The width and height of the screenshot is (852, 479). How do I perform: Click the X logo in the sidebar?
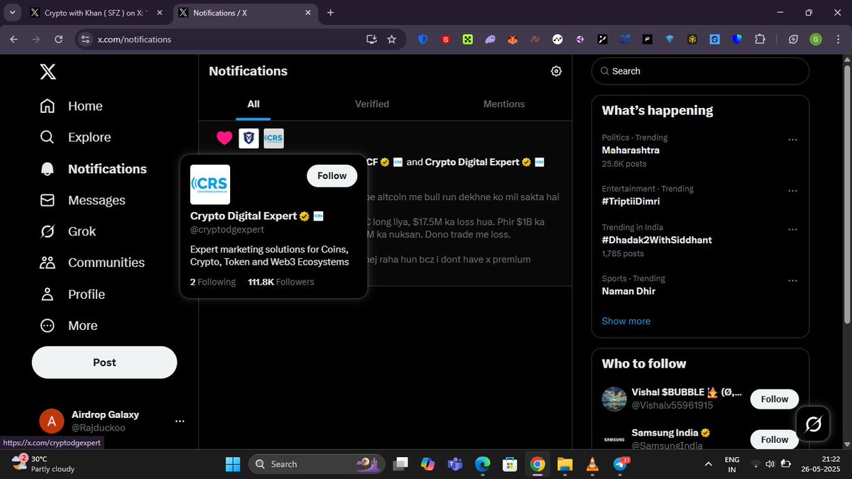[48, 71]
